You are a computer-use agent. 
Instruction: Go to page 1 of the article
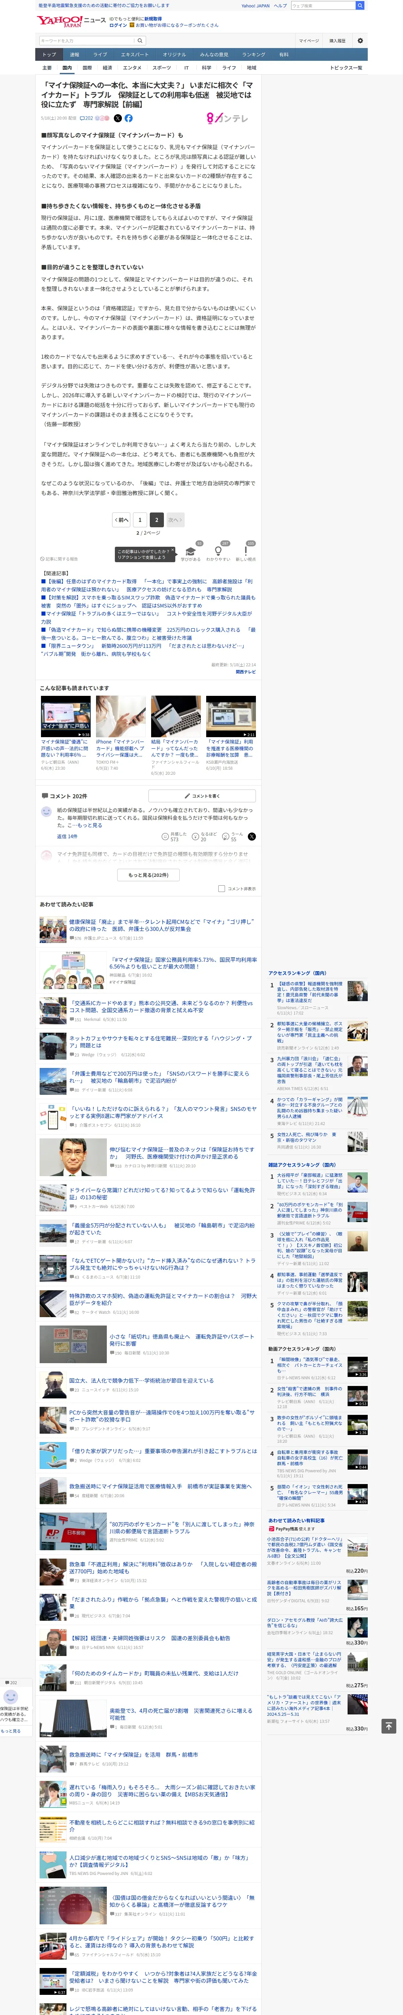pyautogui.click(x=139, y=520)
